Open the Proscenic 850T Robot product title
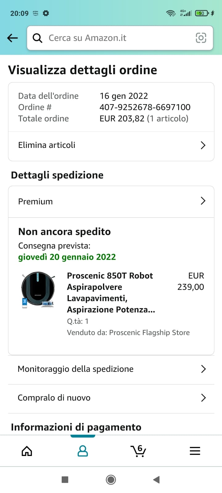 point(111,292)
